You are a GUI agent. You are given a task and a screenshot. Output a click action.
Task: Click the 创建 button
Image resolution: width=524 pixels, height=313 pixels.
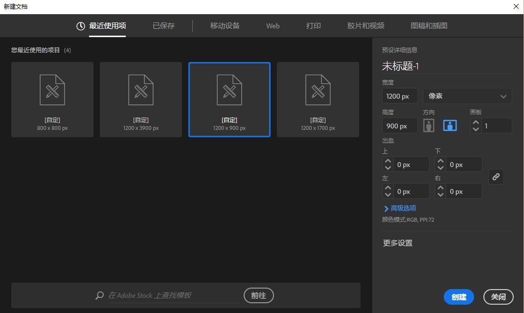[458, 297]
